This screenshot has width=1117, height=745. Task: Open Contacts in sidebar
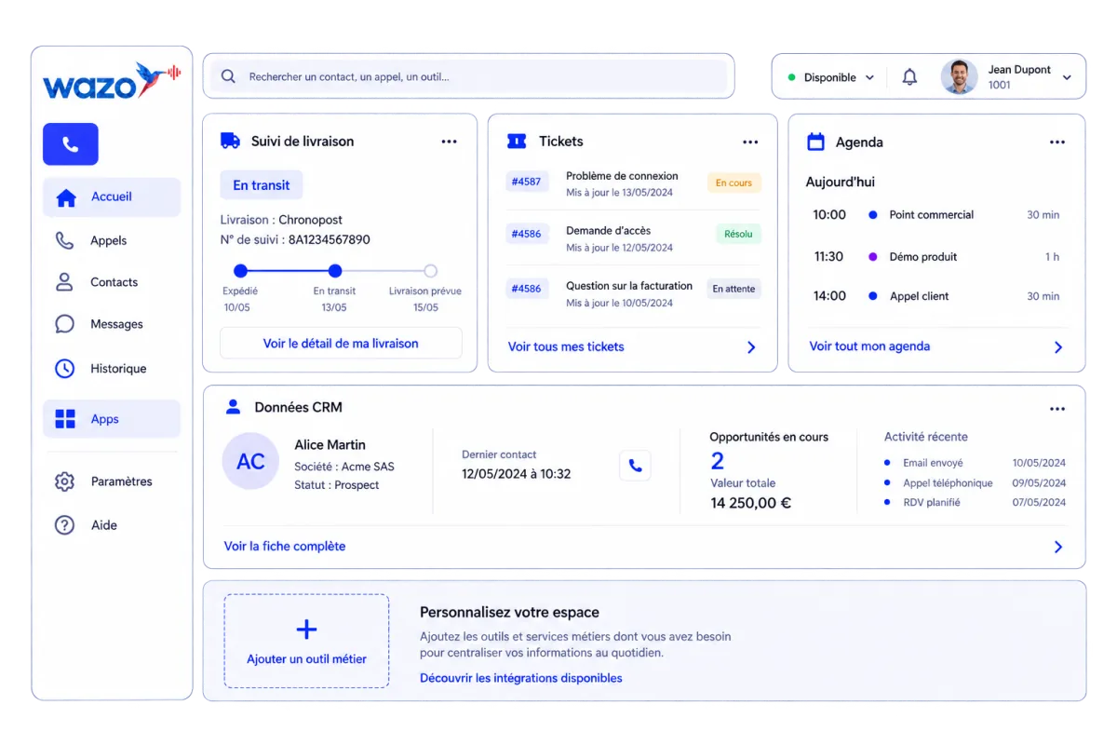pos(112,282)
